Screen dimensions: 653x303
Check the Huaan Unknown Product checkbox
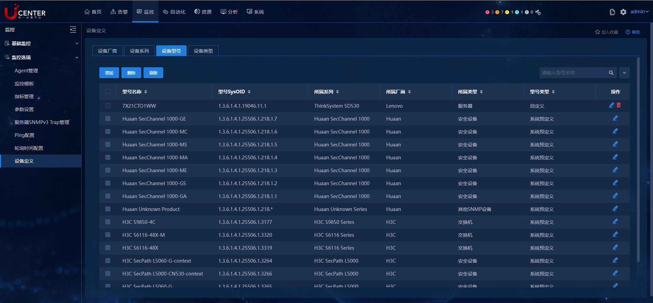tap(108, 209)
